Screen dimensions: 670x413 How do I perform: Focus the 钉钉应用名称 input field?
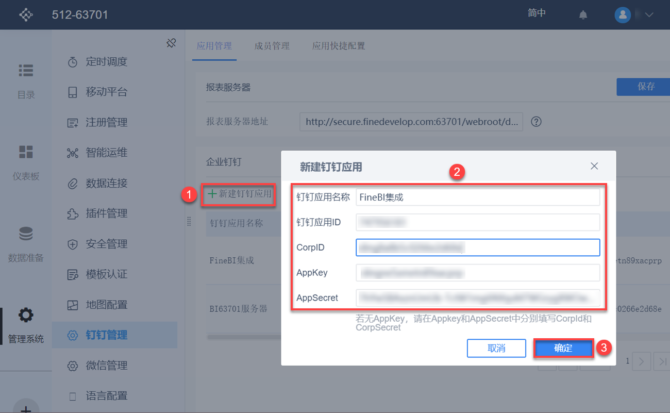pyautogui.click(x=478, y=197)
